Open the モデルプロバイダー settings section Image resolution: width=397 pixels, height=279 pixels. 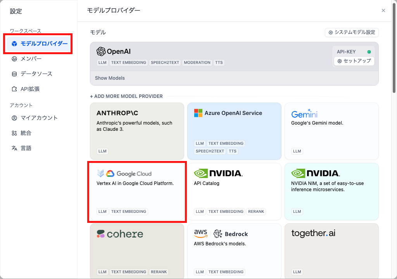pyautogui.click(x=38, y=44)
